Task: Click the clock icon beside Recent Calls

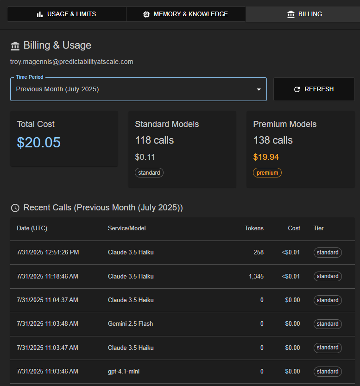Action: [x=15, y=208]
